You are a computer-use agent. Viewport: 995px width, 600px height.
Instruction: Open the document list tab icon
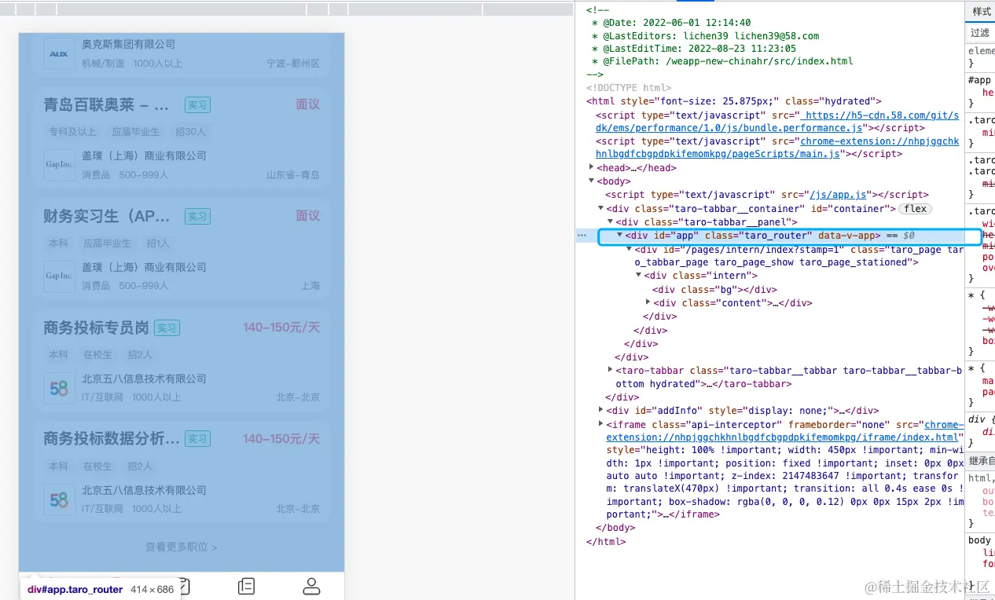click(x=246, y=586)
